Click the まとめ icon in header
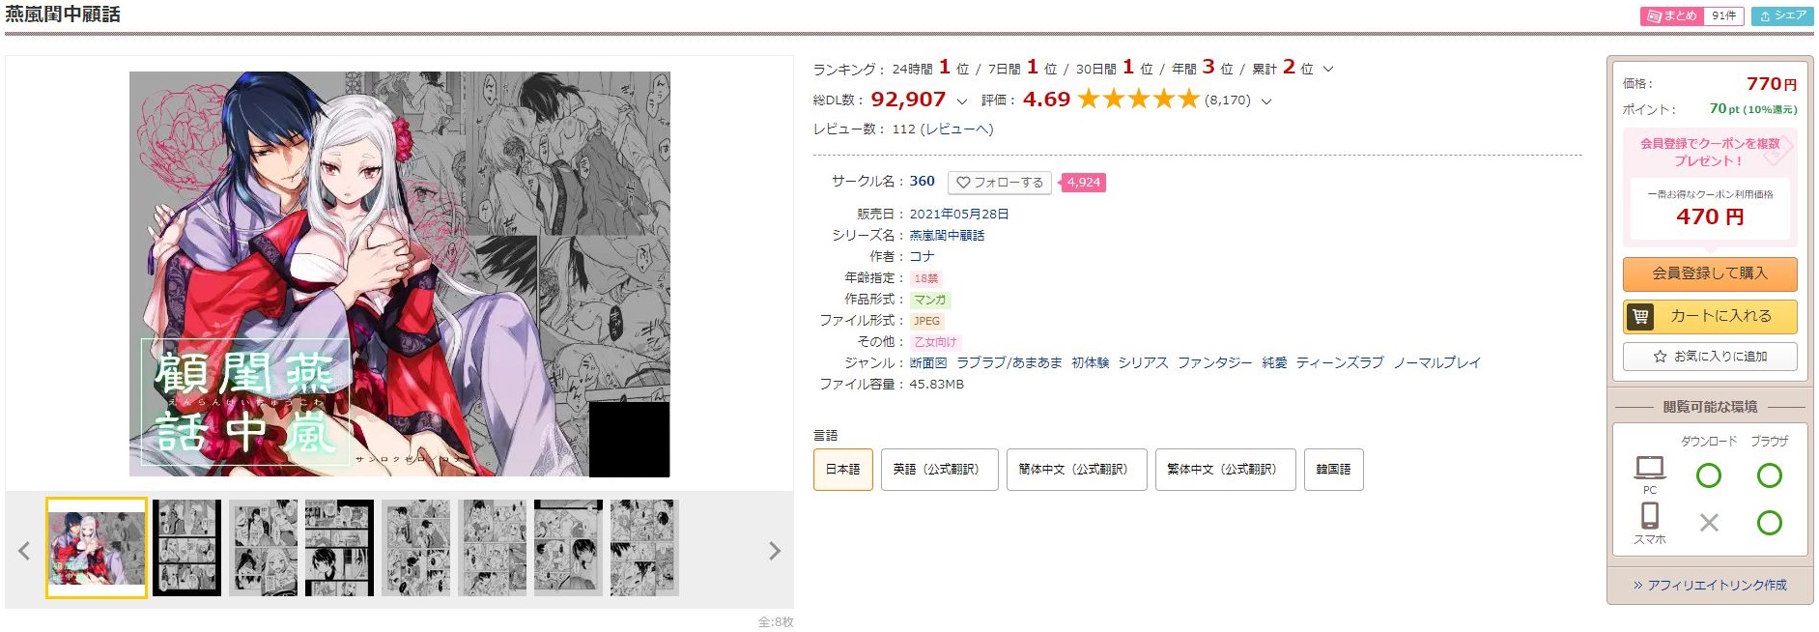This screenshot has height=632, width=1819. tap(1654, 15)
